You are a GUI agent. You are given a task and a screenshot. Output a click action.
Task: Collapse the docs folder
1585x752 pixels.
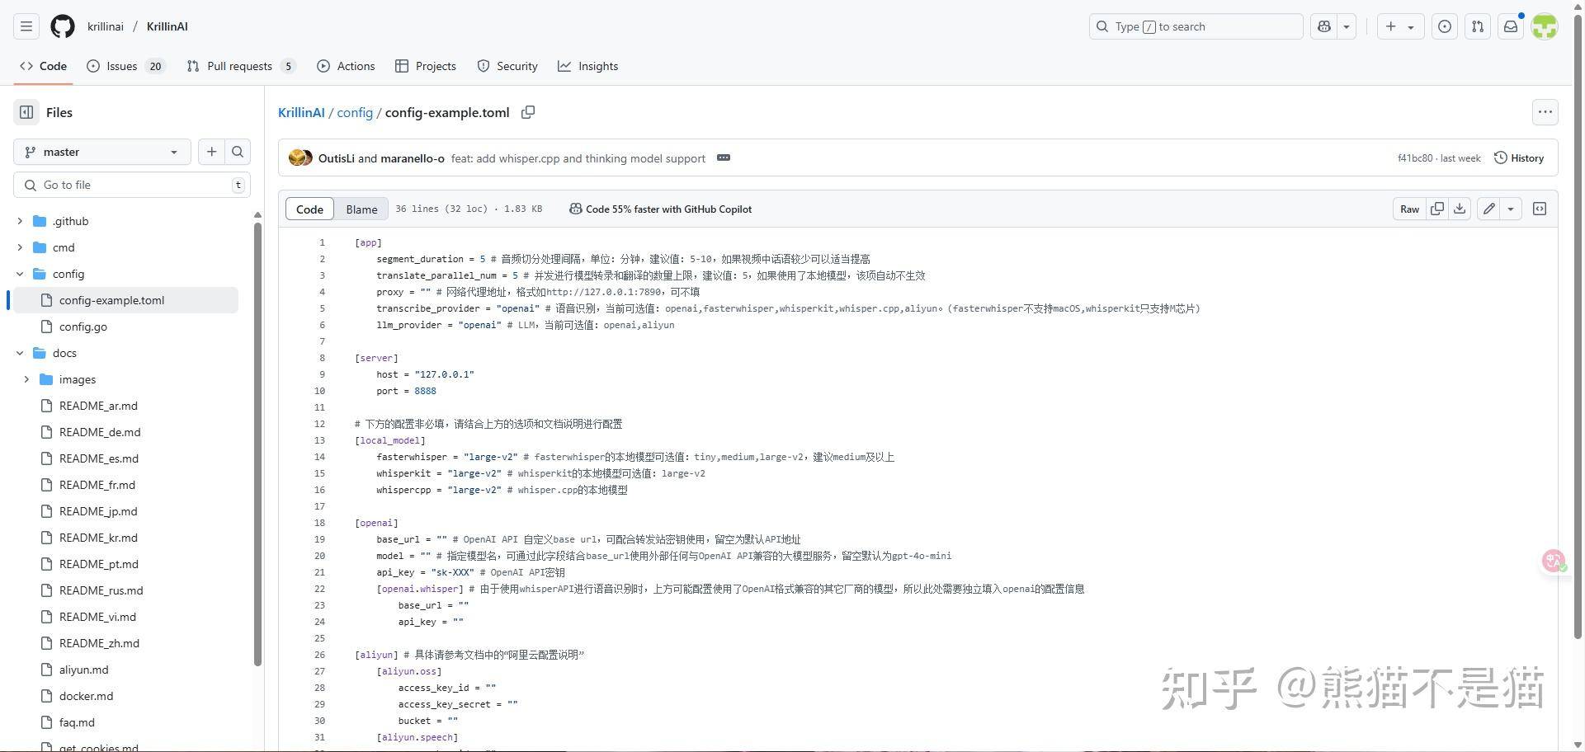pos(20,353)
